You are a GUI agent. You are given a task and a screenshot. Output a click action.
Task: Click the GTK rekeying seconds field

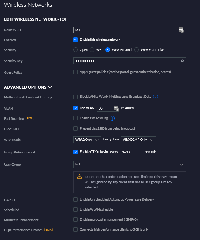point(131,152)
